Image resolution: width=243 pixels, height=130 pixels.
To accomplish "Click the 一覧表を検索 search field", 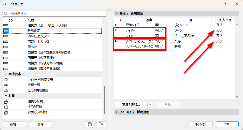I will click(x=55, y=14).
